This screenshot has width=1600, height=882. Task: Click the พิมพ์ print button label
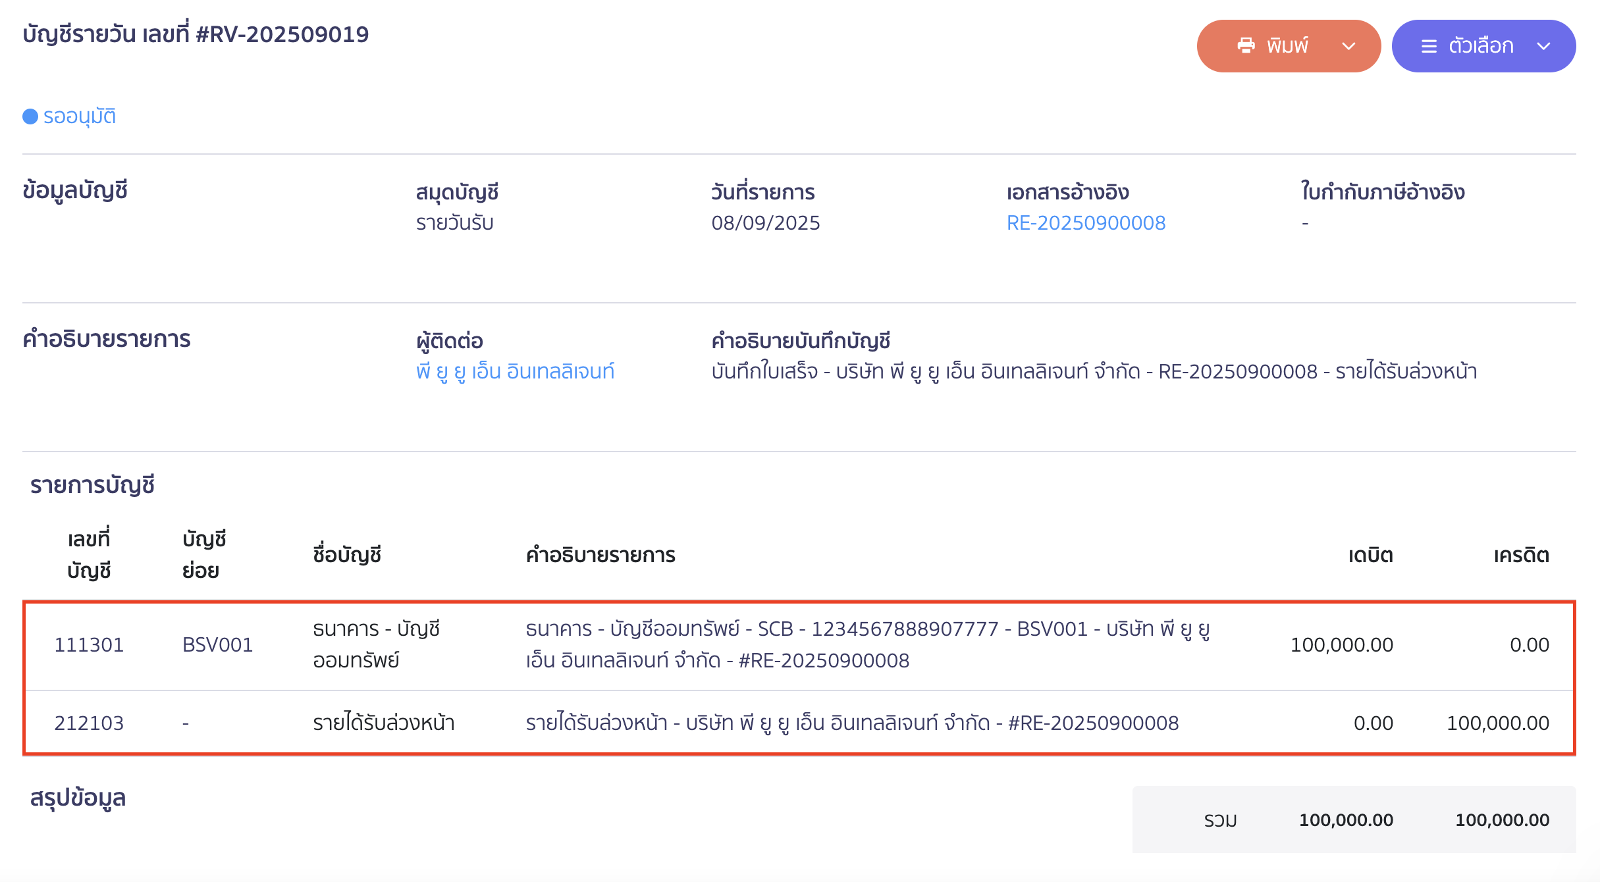[1287, 46]
